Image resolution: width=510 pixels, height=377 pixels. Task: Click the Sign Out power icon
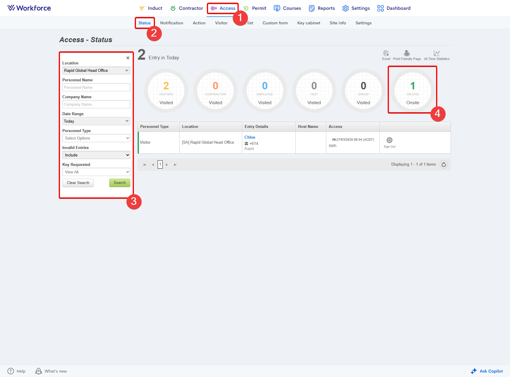[389, 140]
